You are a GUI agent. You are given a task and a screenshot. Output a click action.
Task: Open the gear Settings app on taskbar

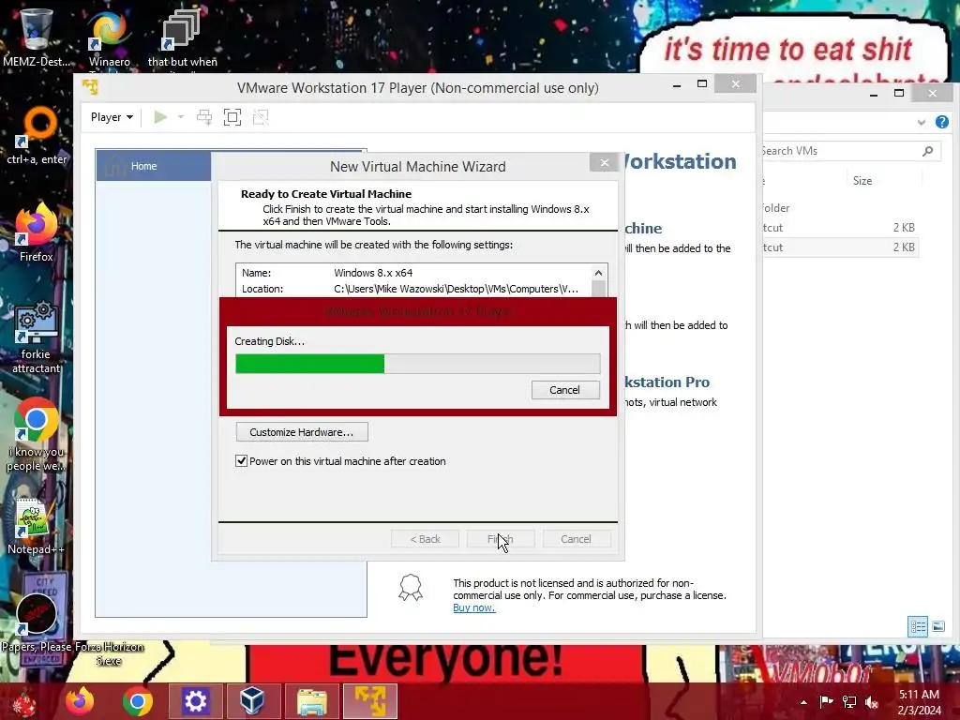point(195,701)
